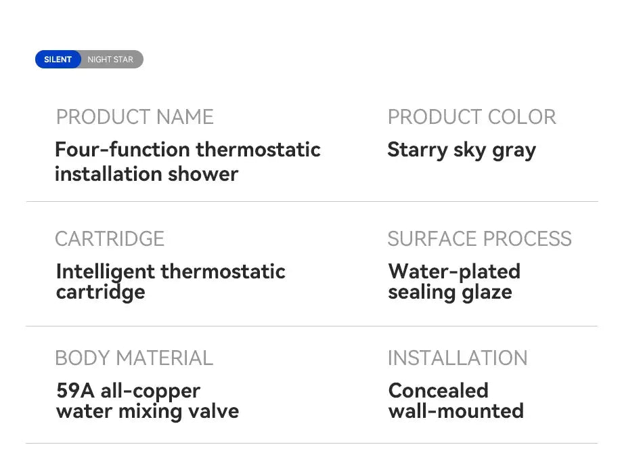Click the word 'shower' in product name

(x=203, y=174)
